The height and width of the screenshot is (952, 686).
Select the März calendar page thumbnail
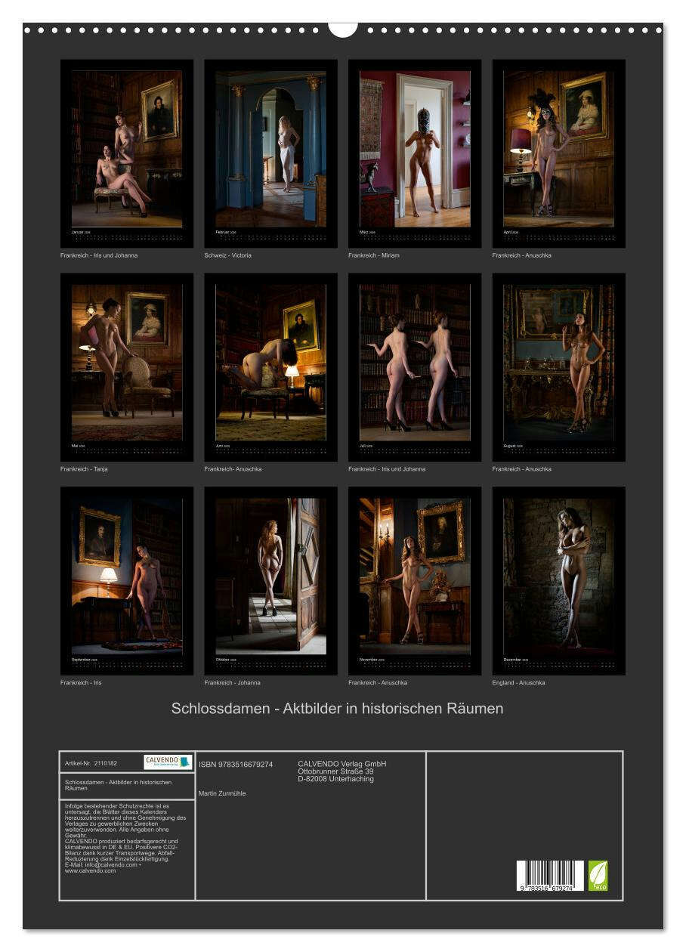[x=415, y=153]
